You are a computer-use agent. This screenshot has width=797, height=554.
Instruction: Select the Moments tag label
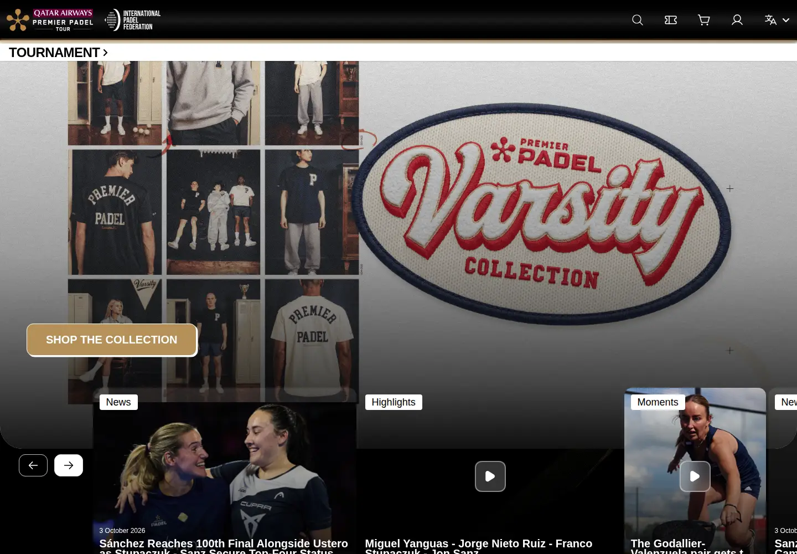[658, 402]
